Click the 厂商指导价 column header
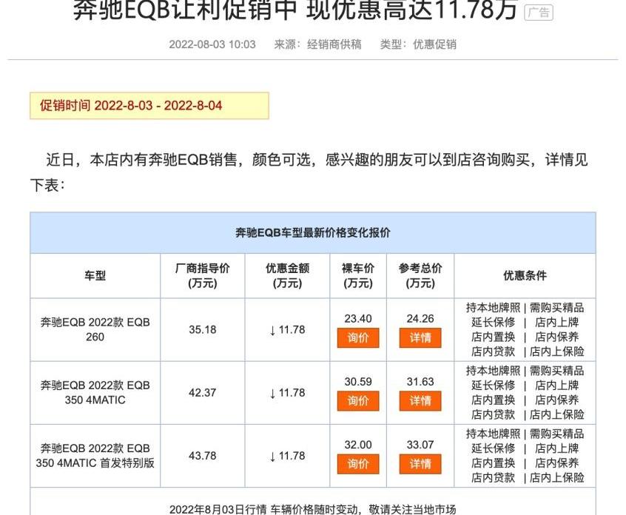This screenshot has height=515, width=626. 203,275
